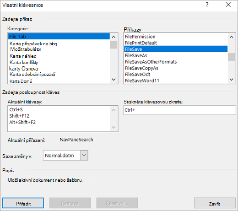238x211 pixels.
Task: Select Karta Domů category
Action: (x=59, y=81)
